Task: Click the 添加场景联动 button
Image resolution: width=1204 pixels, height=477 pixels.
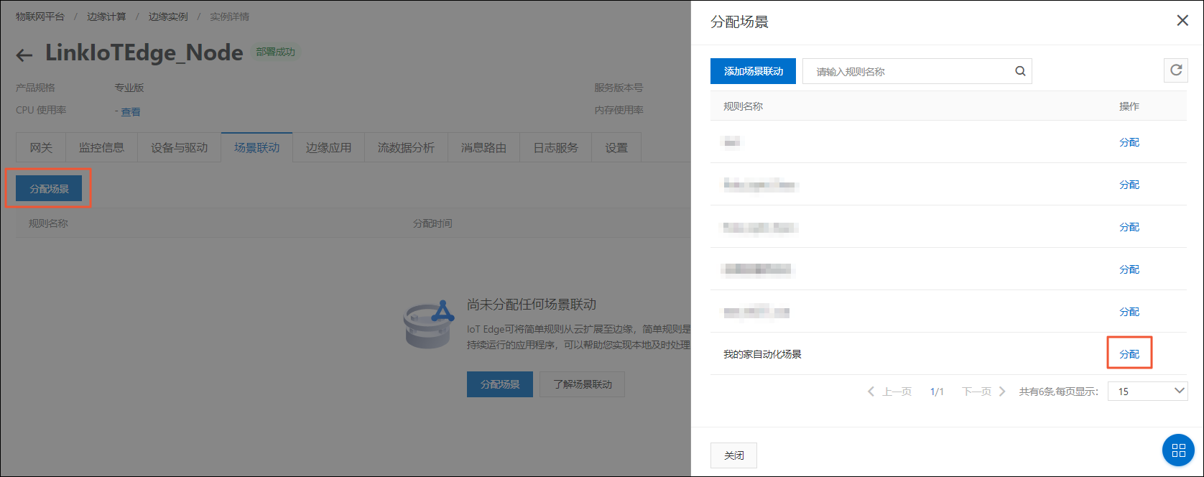Action: click(x=753, y=71)
